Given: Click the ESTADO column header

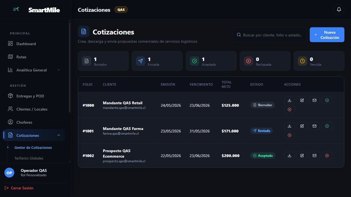Looking at the screenshot, I should (x=257, y=85).
